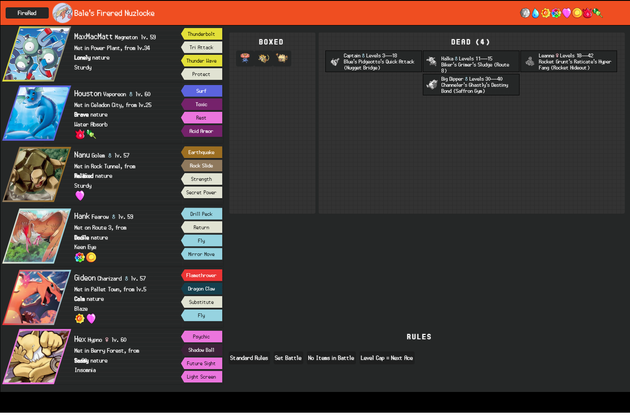Click the DEAD (4) section heading

coord(471,42)
